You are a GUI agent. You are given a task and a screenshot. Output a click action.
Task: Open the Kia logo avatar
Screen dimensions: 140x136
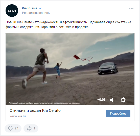click(x=12, y=11)
